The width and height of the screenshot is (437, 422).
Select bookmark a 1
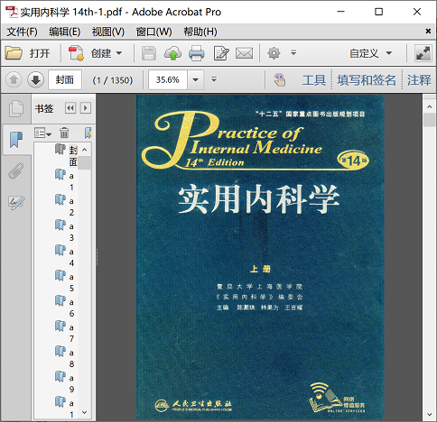point(71,181)
